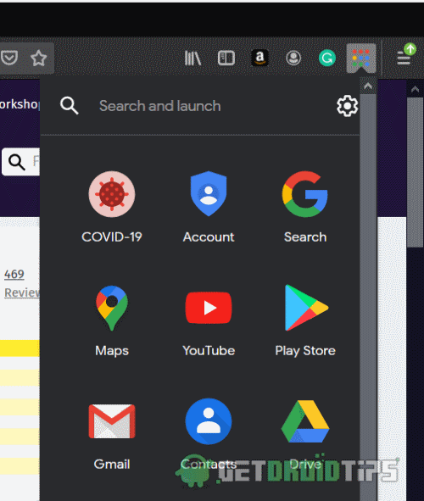Open the COVID-19 shortcut
Viewport: 424px width, 501px height.
(111, 207)
